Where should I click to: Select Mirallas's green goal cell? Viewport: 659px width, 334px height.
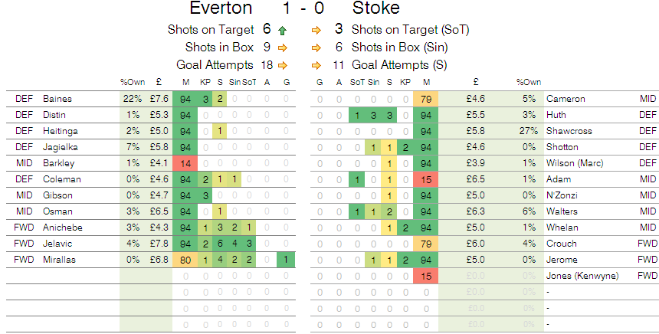(286, 260)
